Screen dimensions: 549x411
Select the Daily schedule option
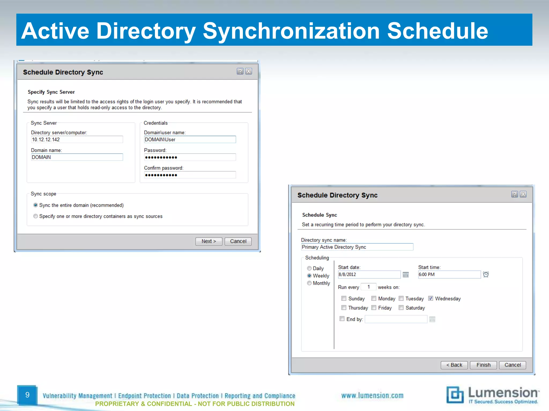pyautogui.click(x=309, y=268)
